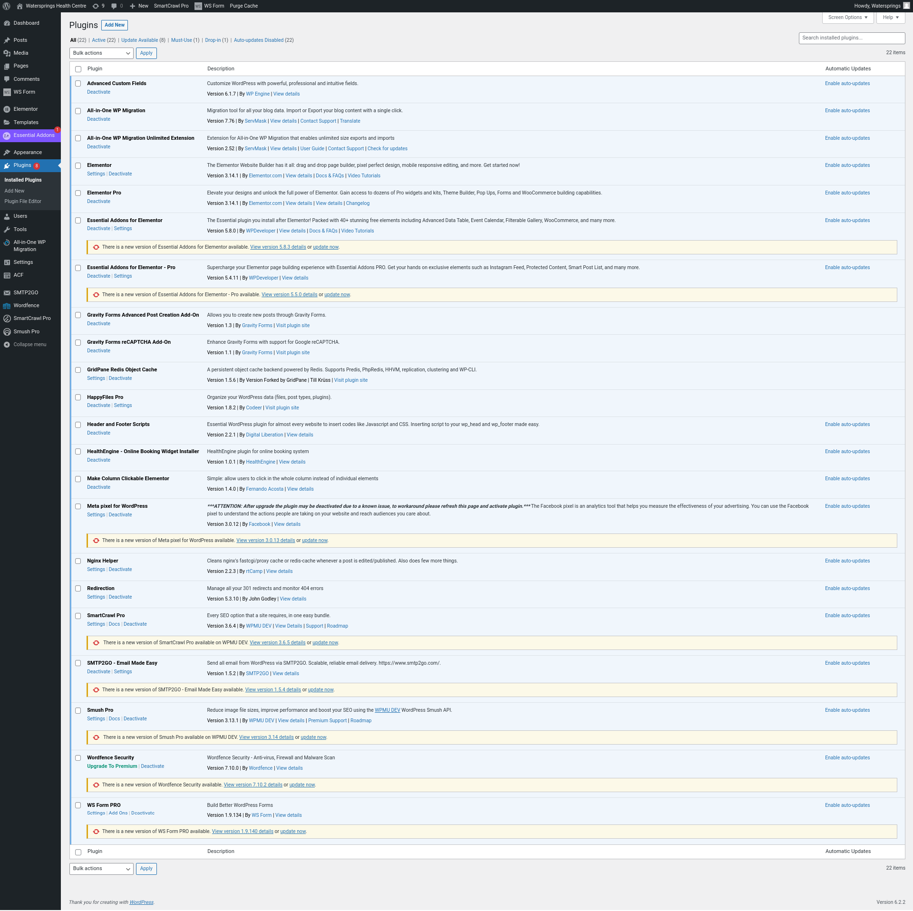Expand the Screen Options panel
The height and width of the screenshot is (911, 913).
pyautogui.click(x=847, y=18)
